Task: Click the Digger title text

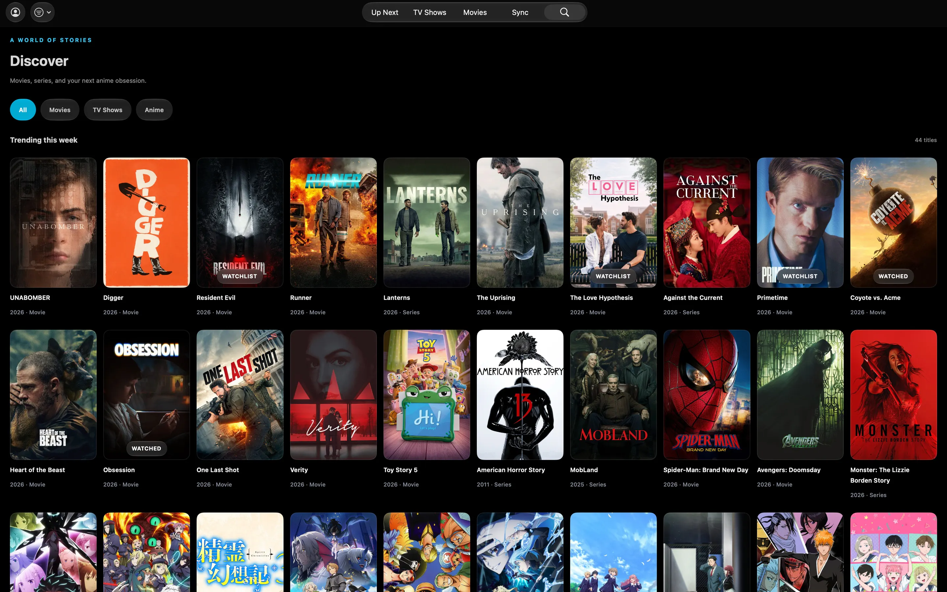Action: click(x=113, y=298)
